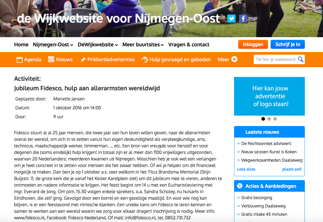The image size is (323, 222).
Task: Select the third banner carousel dot
Action: click(275, 119)
